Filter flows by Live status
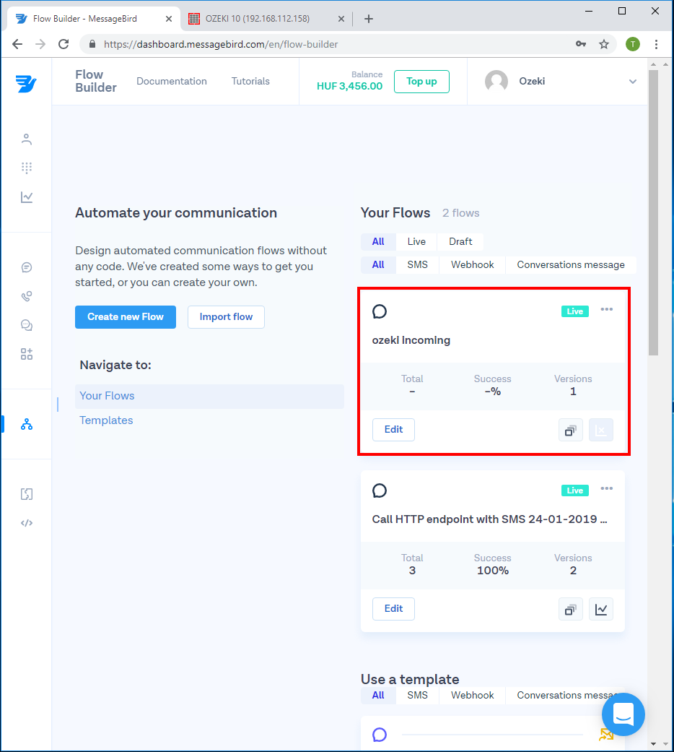 pos(416,241)
